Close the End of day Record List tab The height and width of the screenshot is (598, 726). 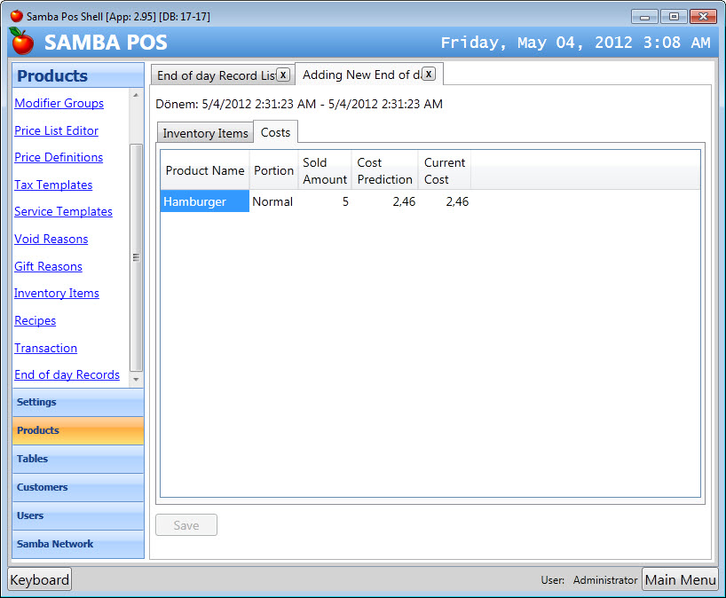click(283, 75)
